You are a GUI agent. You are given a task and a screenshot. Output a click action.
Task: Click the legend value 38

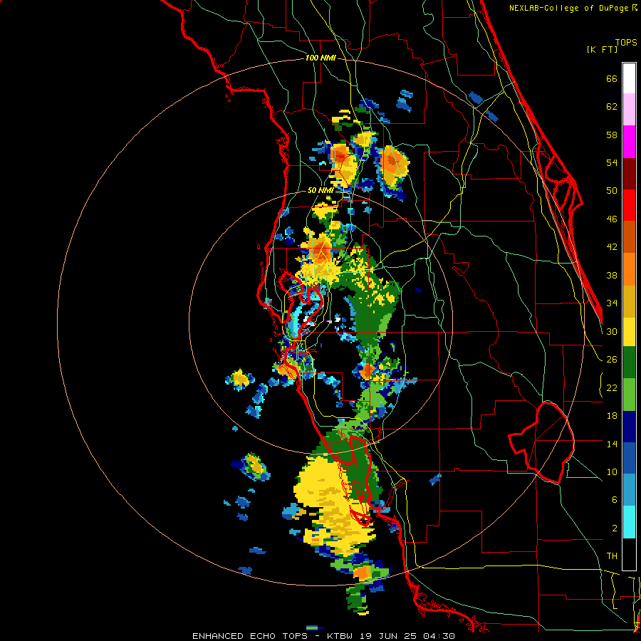[612, 276]
